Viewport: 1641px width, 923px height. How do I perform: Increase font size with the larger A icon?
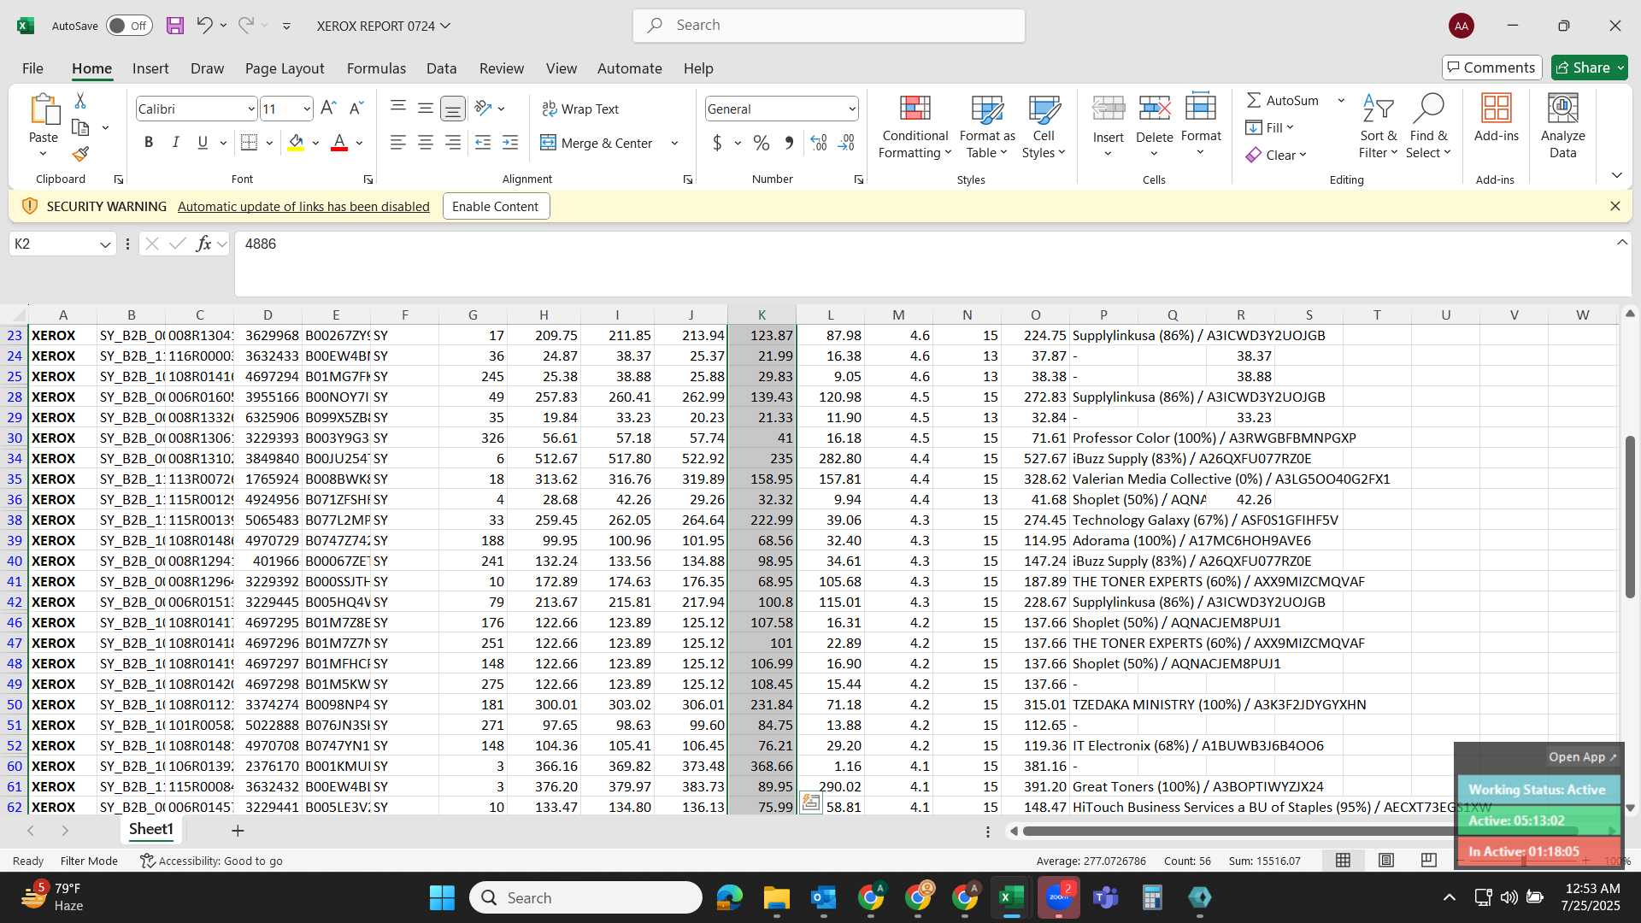click(328, 109)
